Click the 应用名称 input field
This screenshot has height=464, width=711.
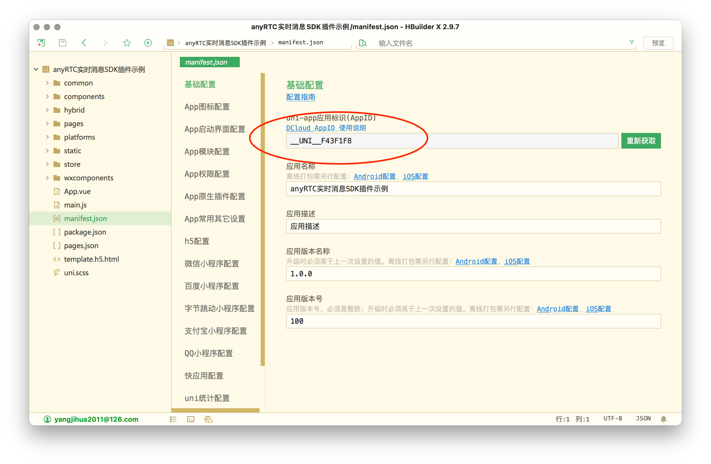473,189
